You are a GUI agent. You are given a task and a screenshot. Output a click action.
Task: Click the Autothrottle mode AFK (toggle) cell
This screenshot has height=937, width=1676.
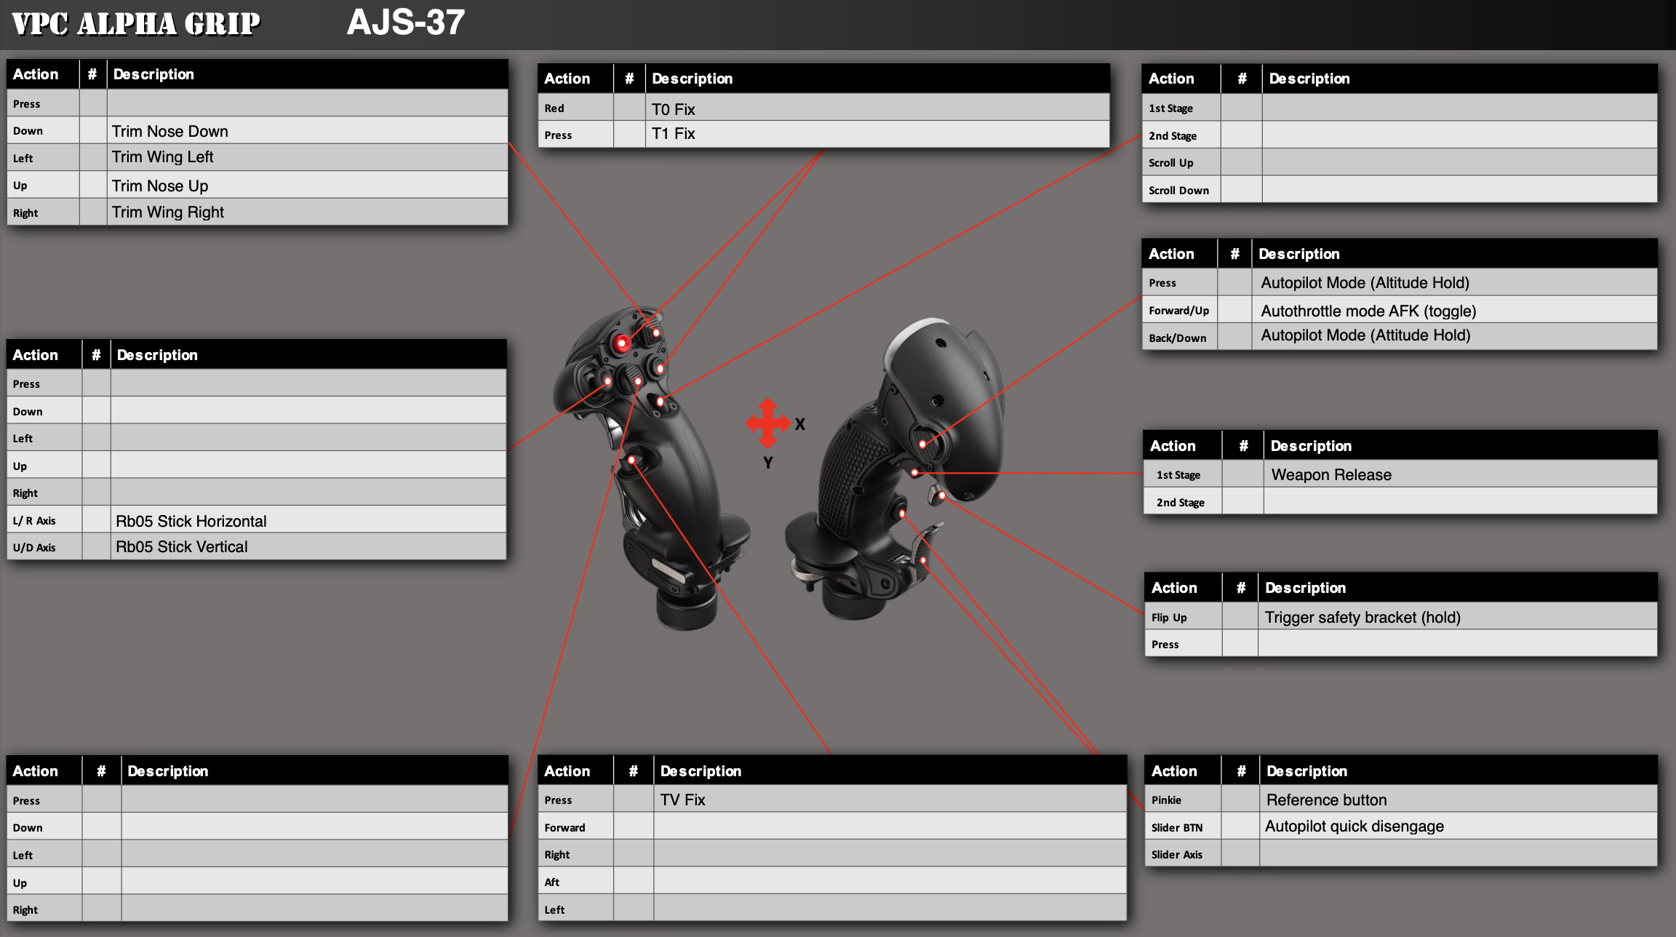(1453, 311)
